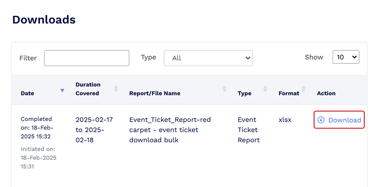Click the Report/File Name column header
The height and width of the screenshot is (187, 381).
[155, 93]
